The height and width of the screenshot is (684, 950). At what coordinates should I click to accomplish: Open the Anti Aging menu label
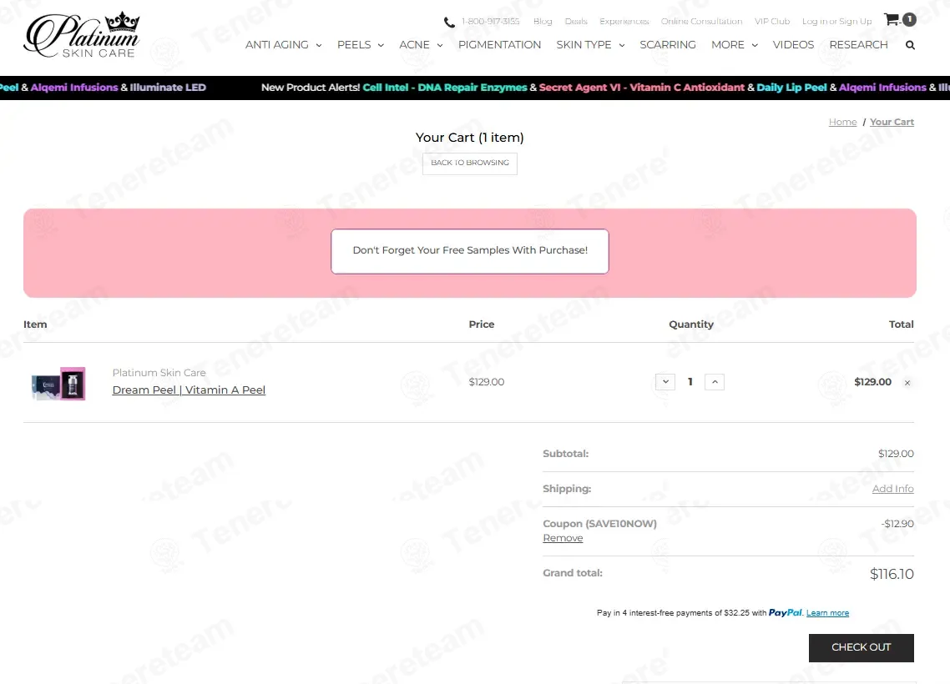(x=277, y=45)
